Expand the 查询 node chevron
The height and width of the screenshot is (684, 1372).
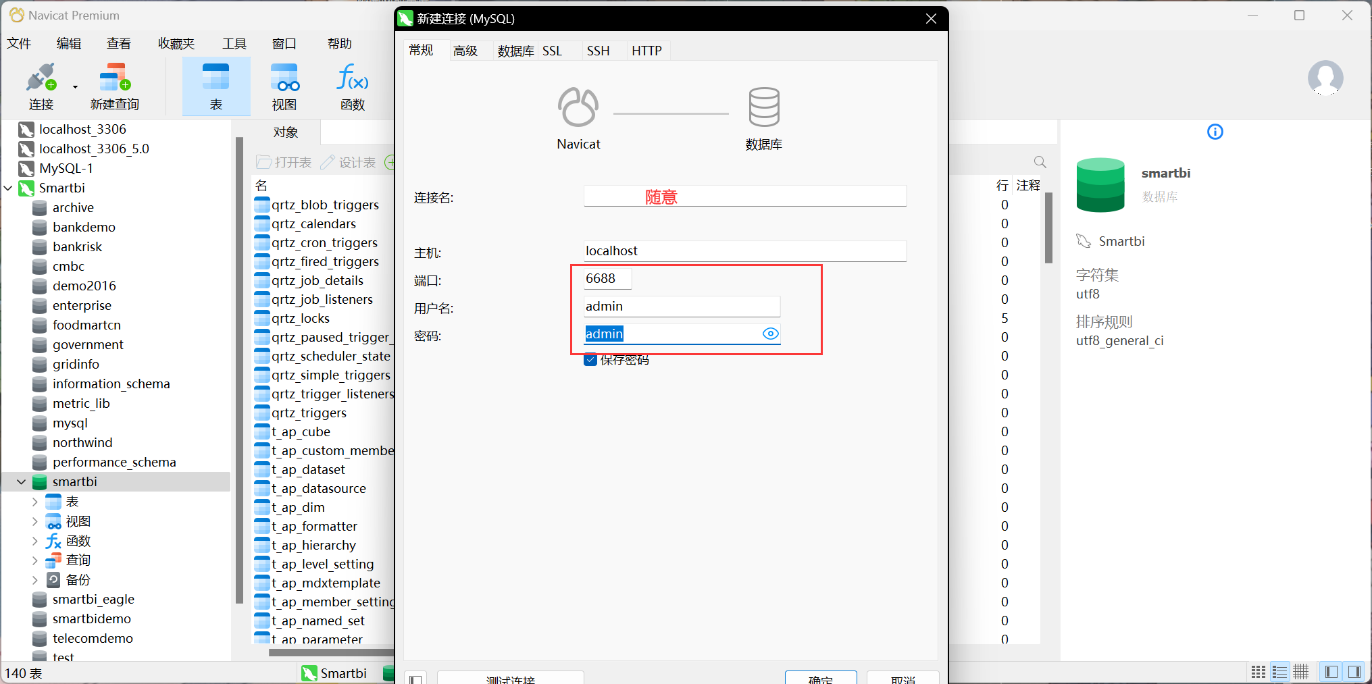(34, 560)
